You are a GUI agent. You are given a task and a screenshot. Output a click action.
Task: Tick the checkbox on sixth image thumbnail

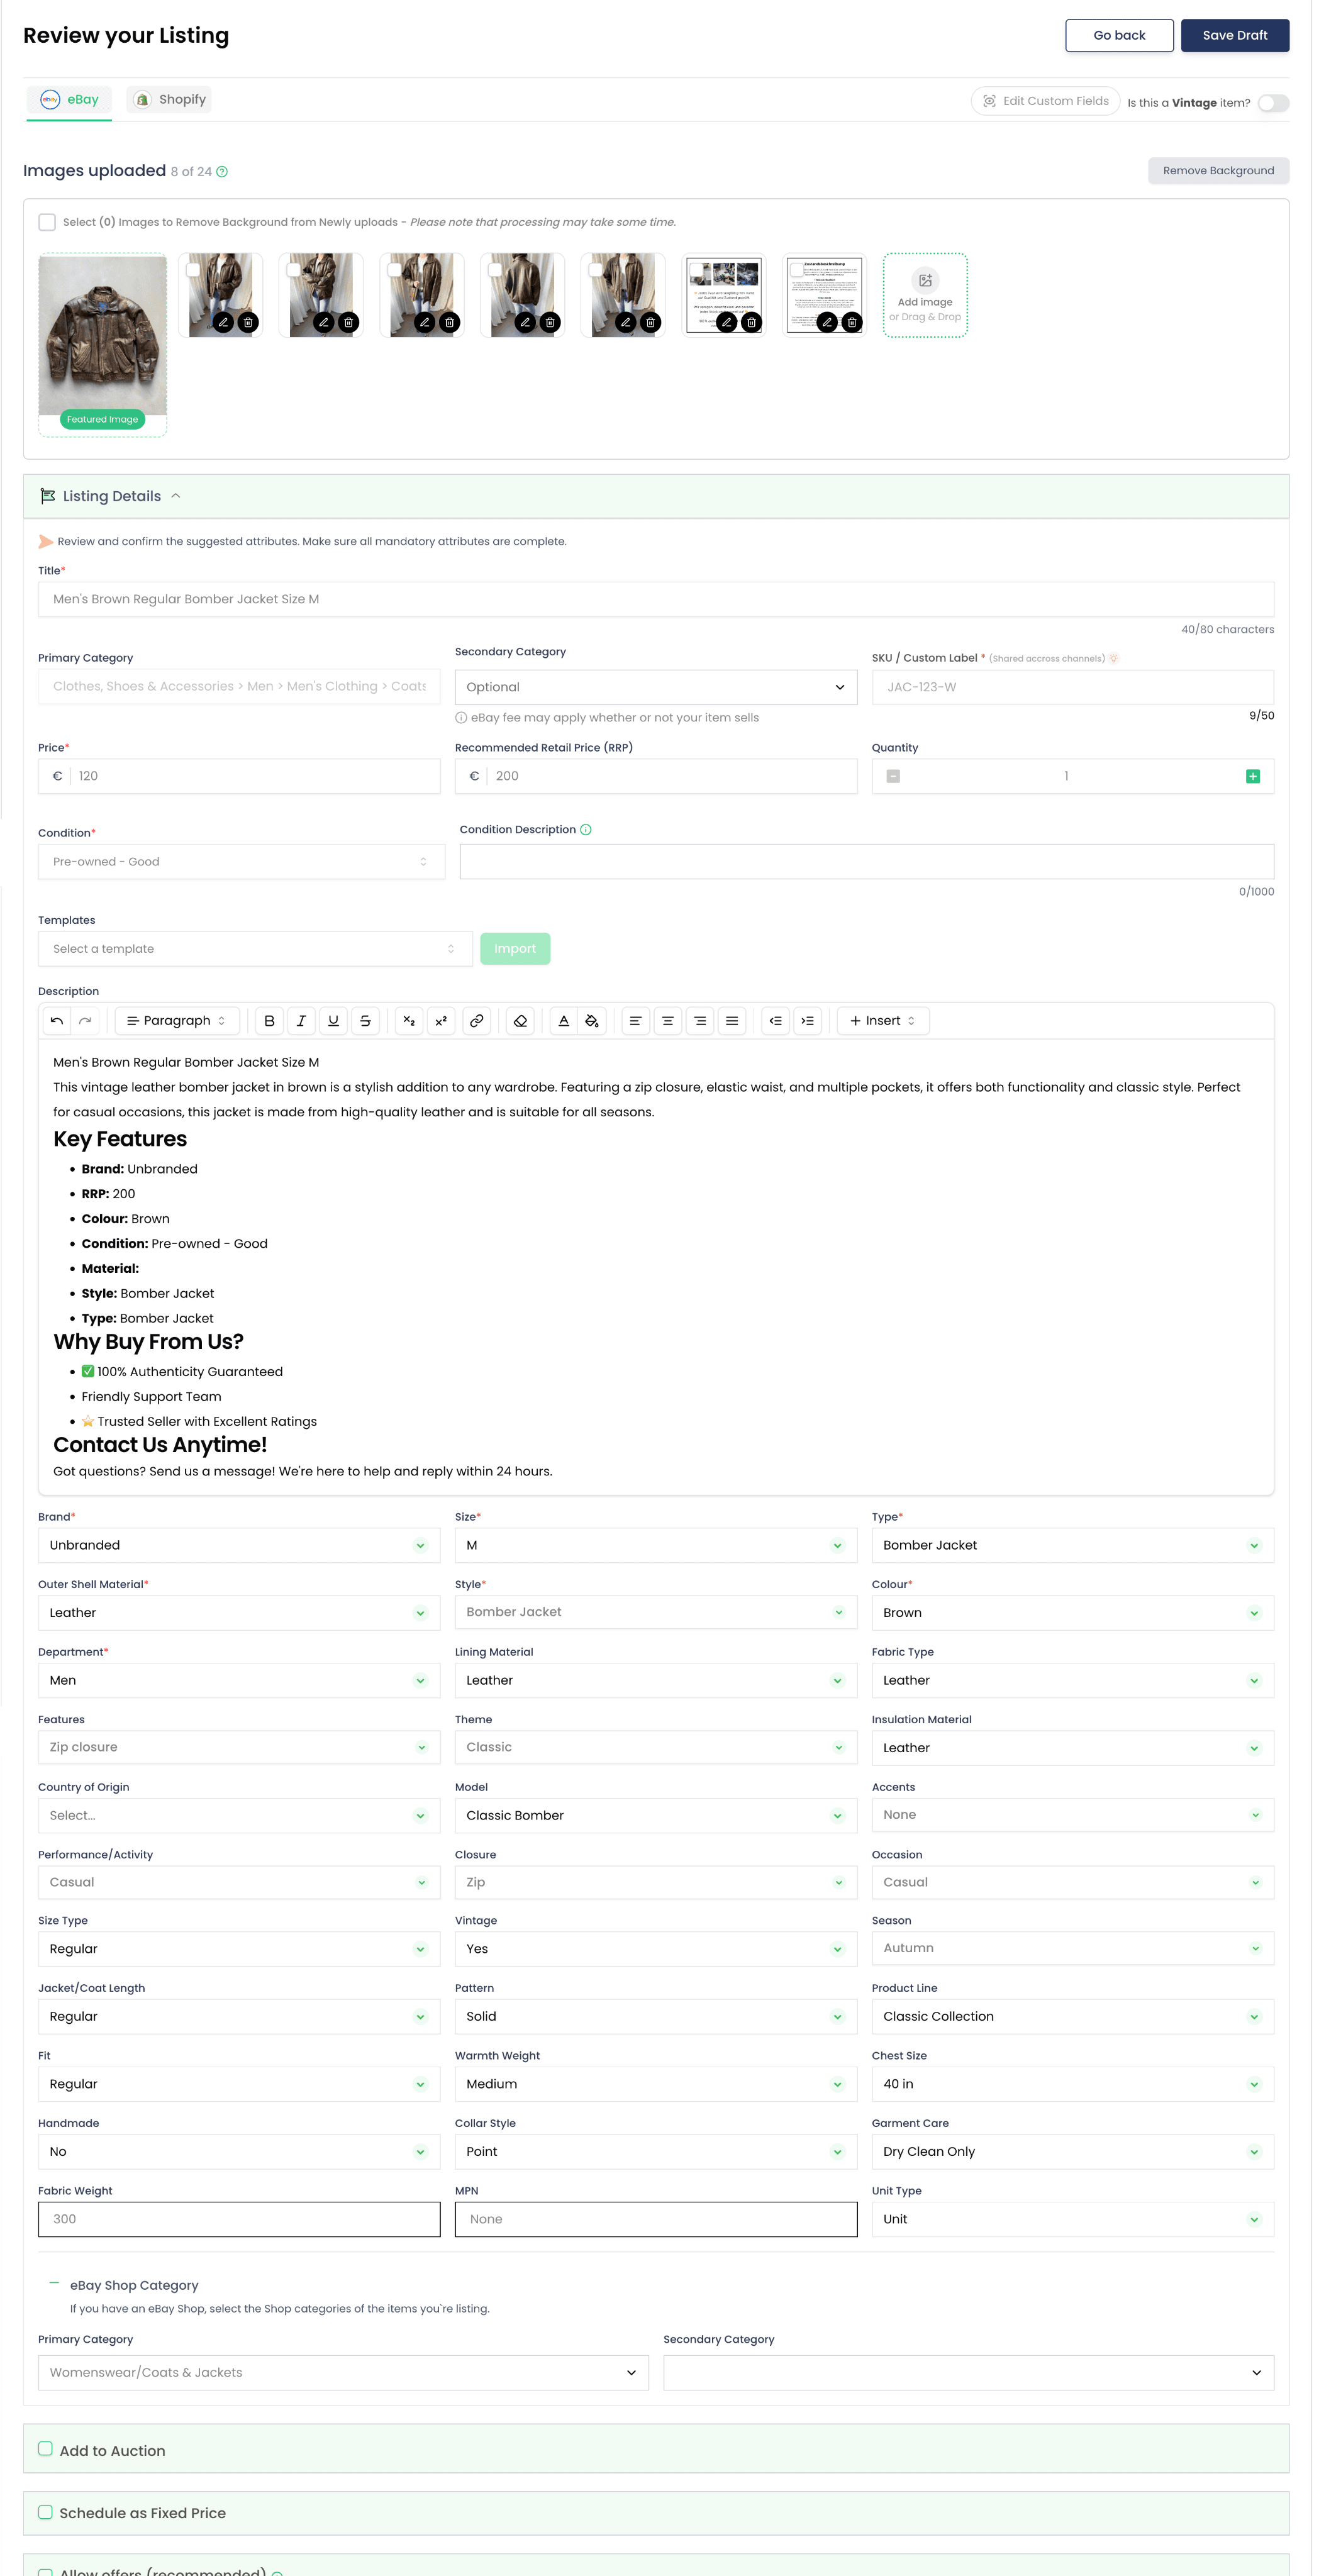596,270
